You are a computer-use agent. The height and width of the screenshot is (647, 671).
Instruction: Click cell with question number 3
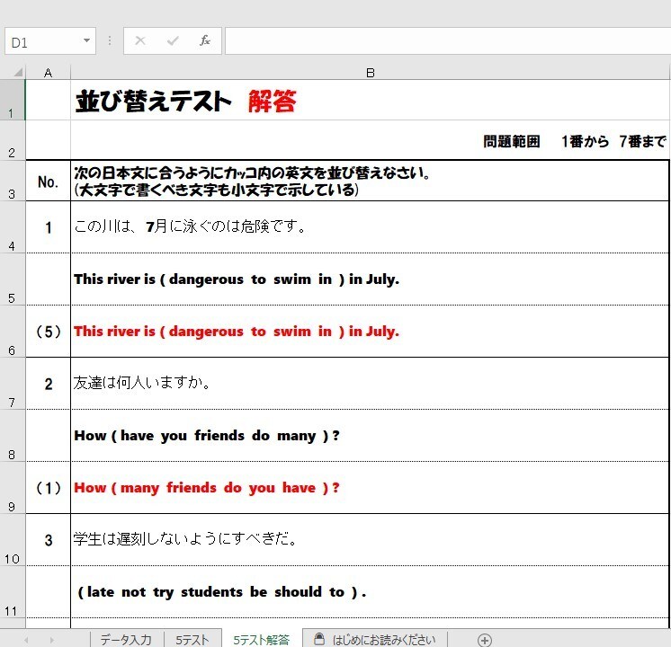click(49, 540)
